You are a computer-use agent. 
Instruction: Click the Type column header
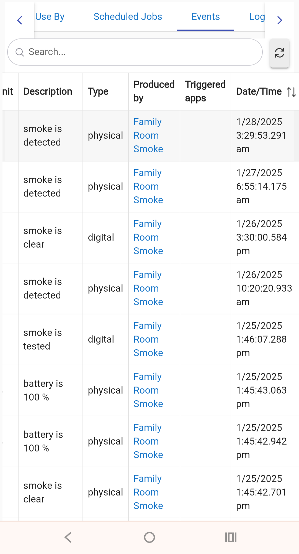coord(98,92)
